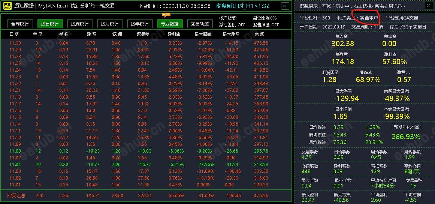435x204 pixels.
Task: Click the 预期年化收益 value 286.93%
Action: [406, 136]
